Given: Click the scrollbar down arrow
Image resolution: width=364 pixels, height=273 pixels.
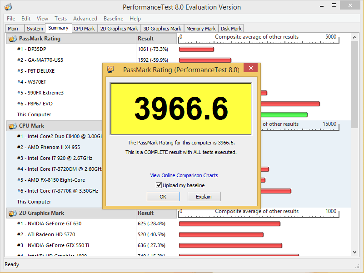Looking at the screenshot, I should 354,252.
